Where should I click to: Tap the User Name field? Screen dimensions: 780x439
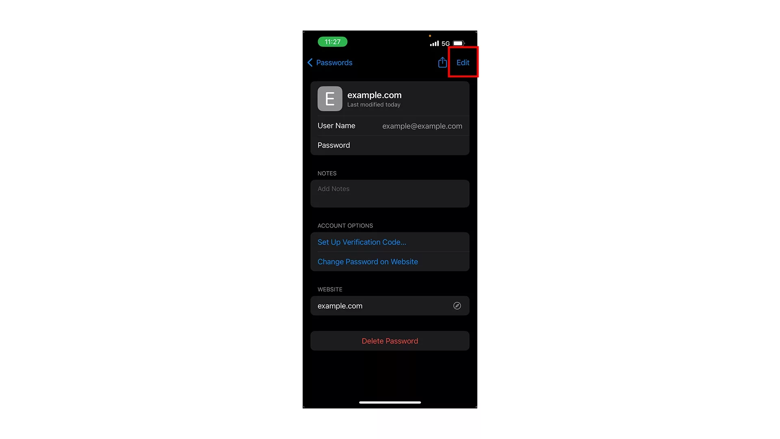(x=390, y=126)
